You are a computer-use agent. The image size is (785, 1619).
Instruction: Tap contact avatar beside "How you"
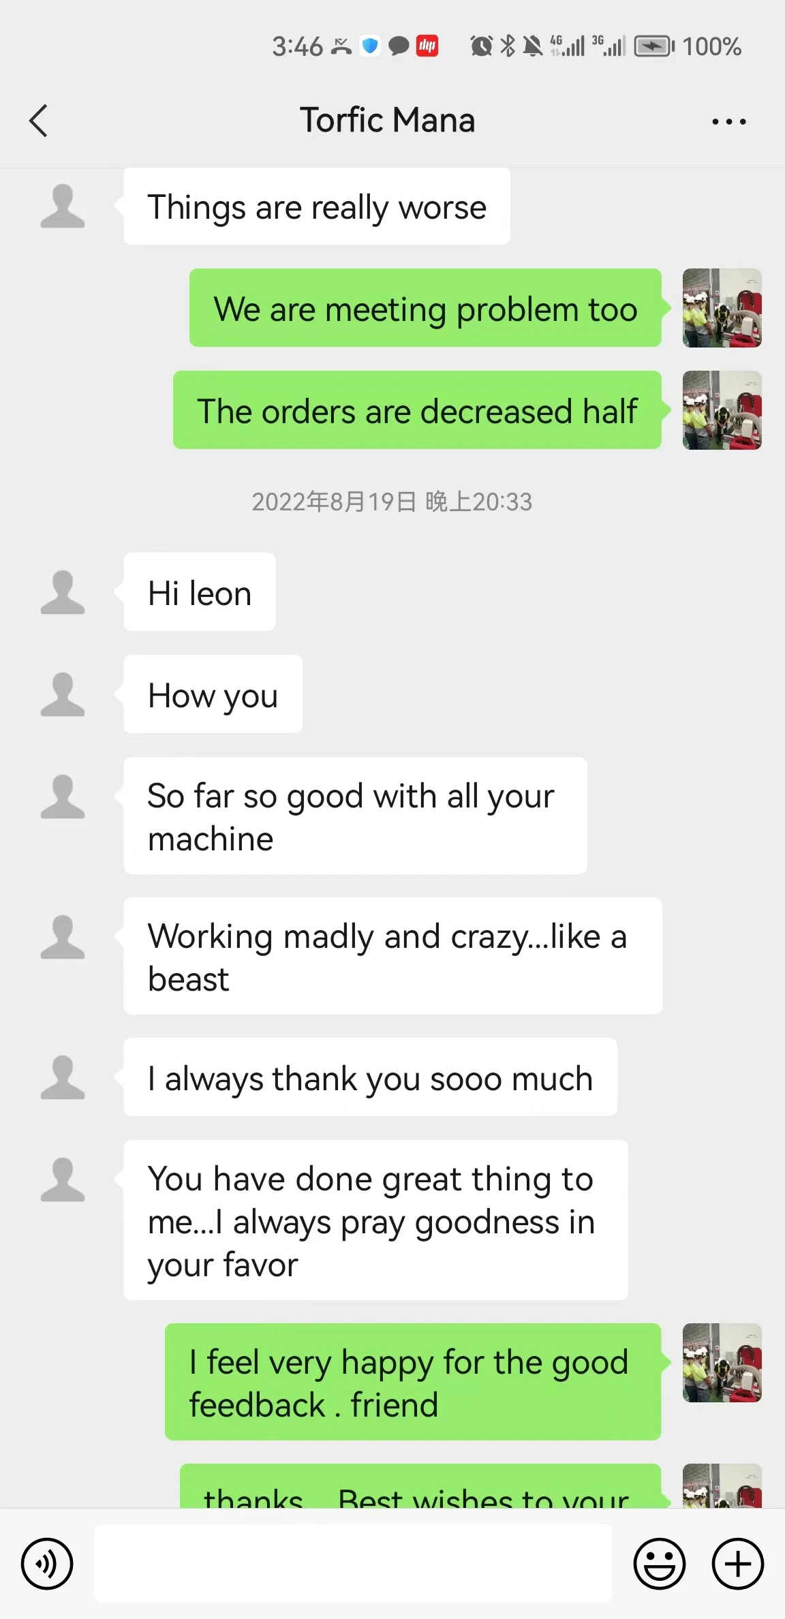coord(63,694)
